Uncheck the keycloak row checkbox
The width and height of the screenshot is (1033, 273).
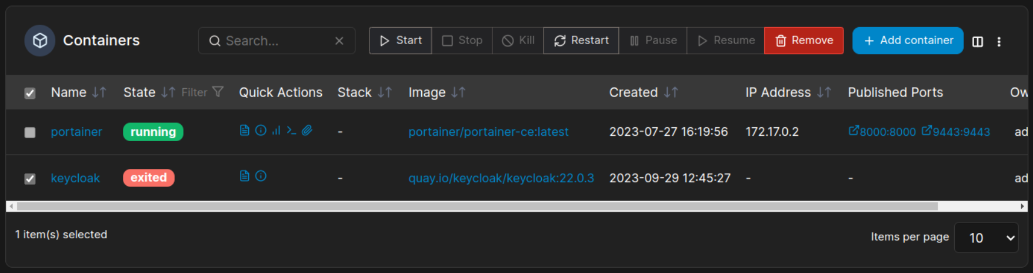point(30,178)
